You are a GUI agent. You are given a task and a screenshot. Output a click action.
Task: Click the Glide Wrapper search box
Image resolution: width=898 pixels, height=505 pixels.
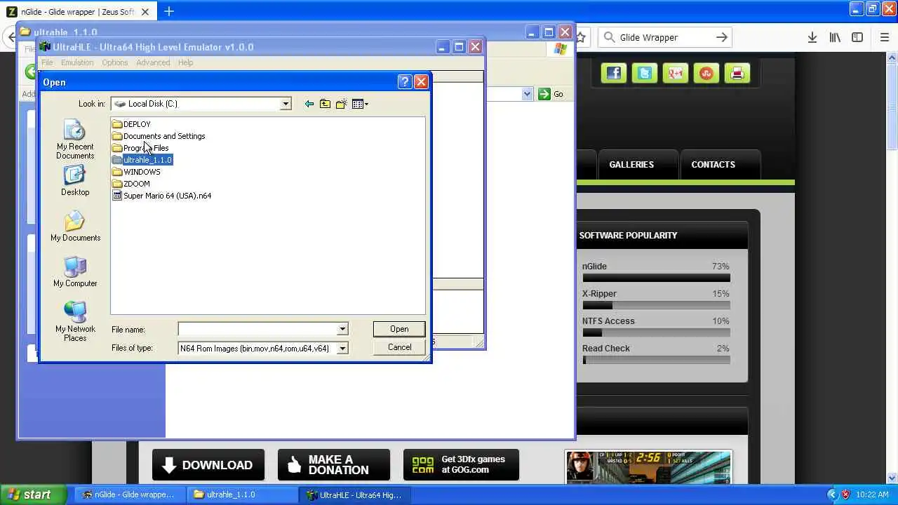click(x=664, y=38)
